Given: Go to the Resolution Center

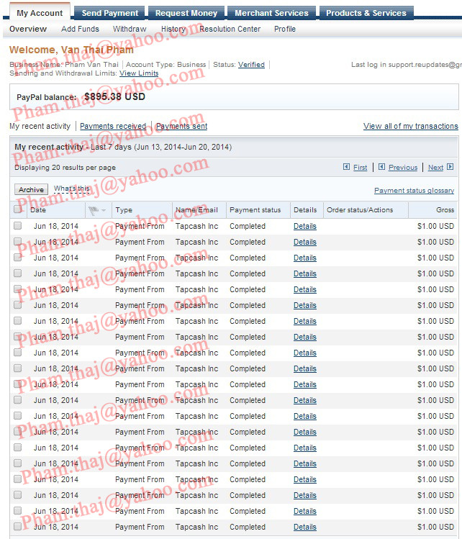Looking at the screenshot, I should 230,29.
